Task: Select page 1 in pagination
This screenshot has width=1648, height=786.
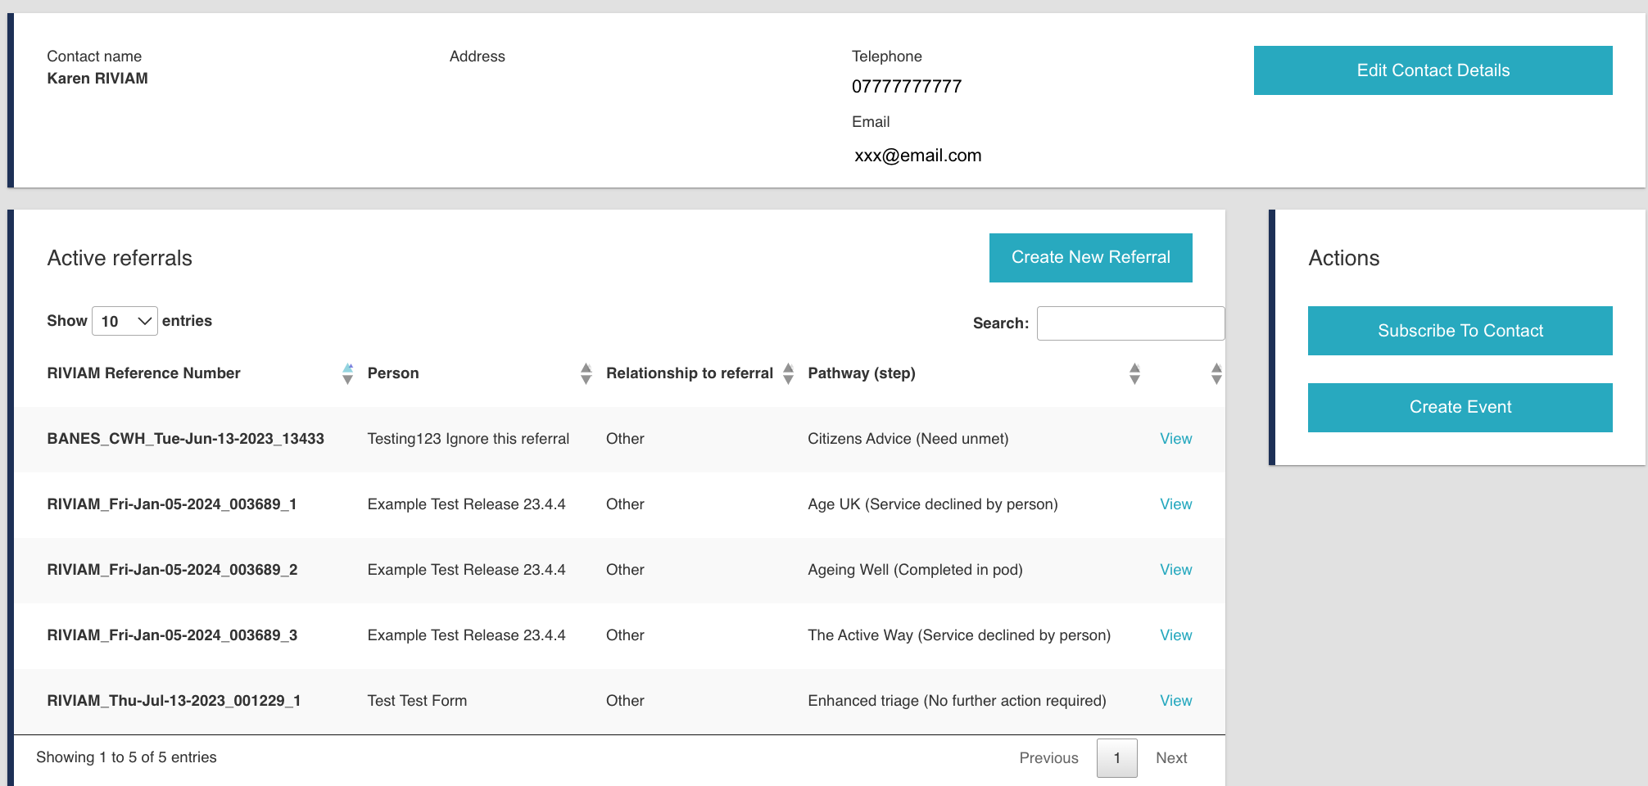Action: pos(1116,758)
